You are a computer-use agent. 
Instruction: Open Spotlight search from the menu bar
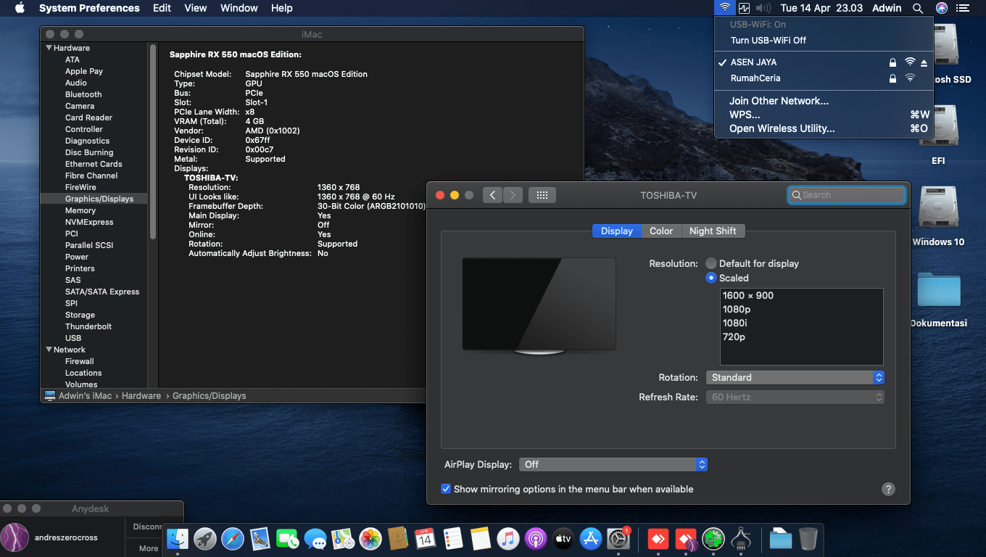click(918, 8)
